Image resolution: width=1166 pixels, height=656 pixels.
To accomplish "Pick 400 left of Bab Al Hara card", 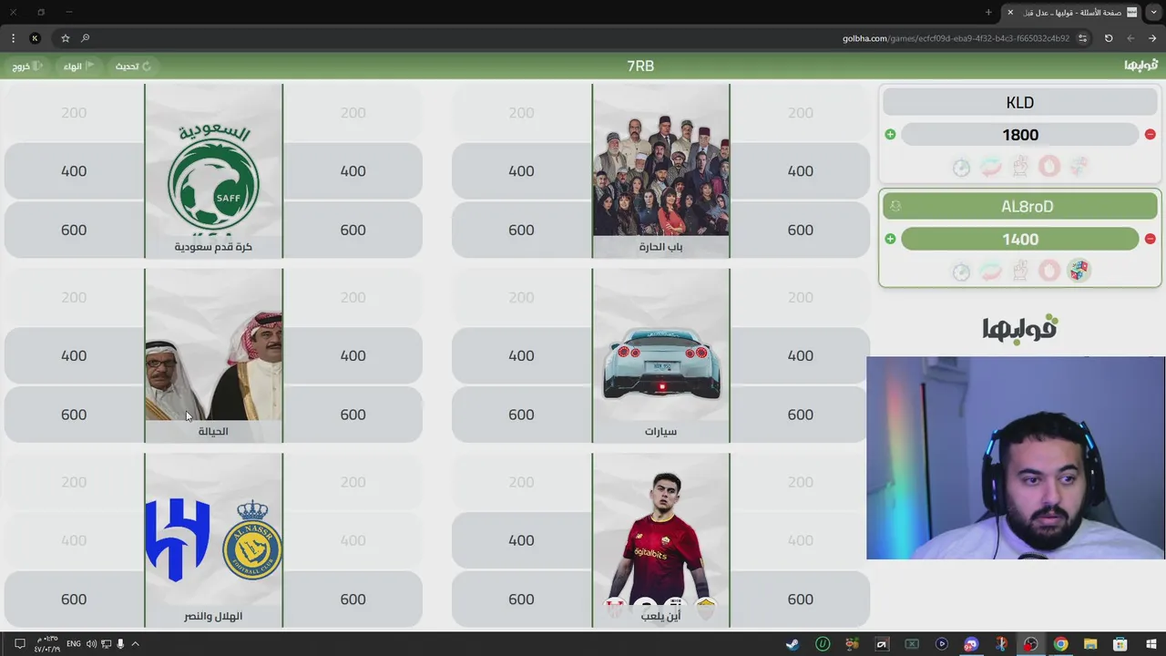I will (521, 171).
